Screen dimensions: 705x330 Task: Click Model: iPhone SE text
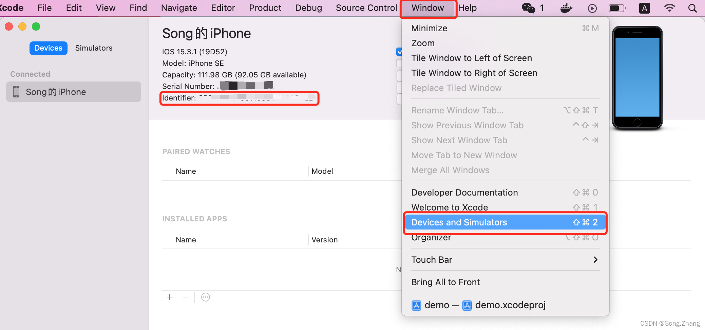(193, 63)
